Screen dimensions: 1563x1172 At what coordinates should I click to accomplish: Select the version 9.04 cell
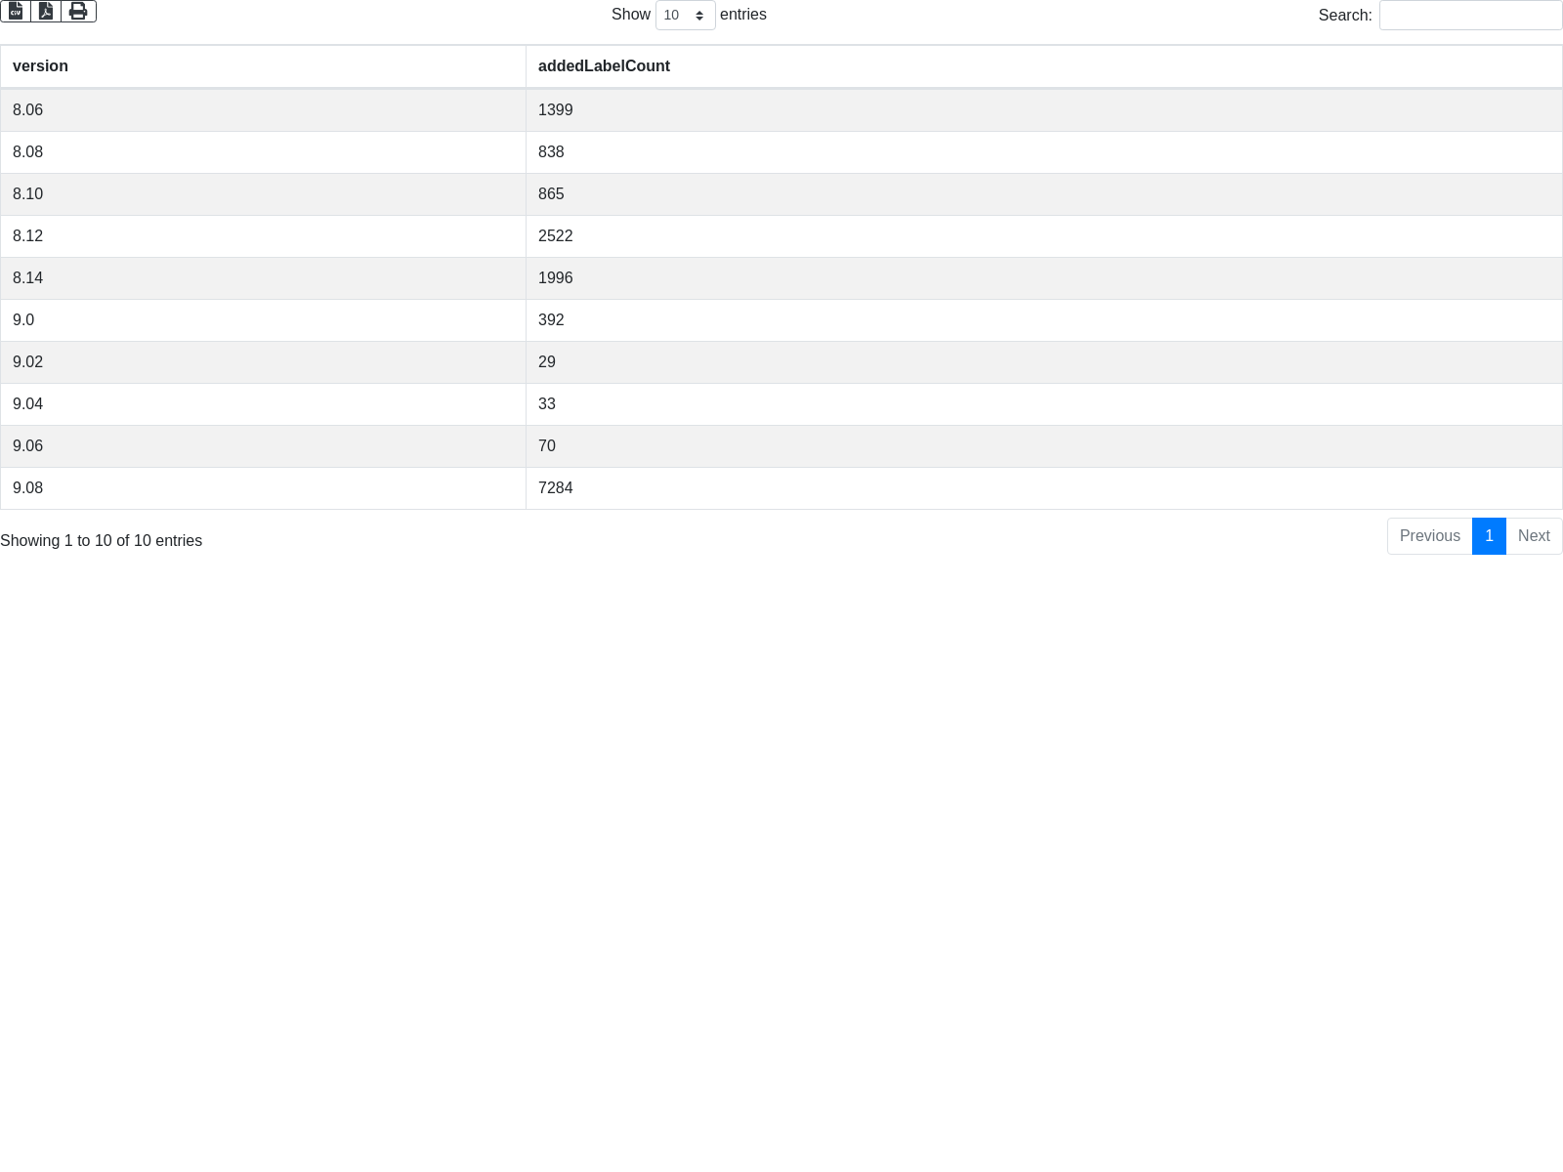pyautogui.click(x=28, y=404)
